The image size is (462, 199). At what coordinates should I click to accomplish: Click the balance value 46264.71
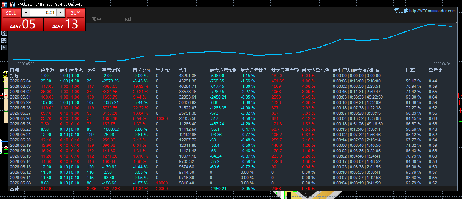pos(188,86)
